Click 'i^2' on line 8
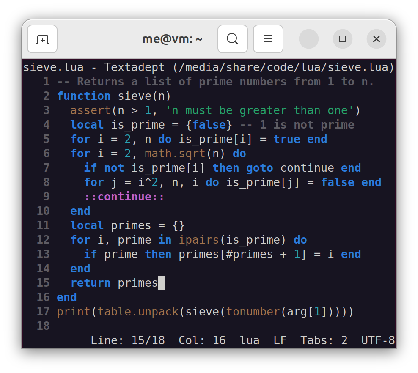 coord(148,182)
